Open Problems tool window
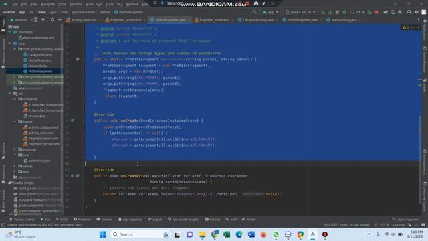The width and height of the screenshot is (428, 241). 82,220
